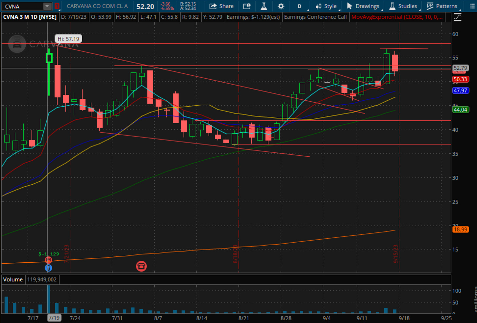Click the Earnings: $-1.129(est) label
This screenshot has width=477, height=323.
coord(253,17)
